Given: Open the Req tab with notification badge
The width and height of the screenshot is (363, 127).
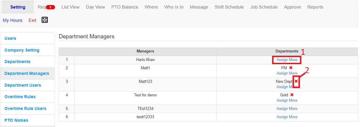Looking at the screenshot, I should pos(46,7).
